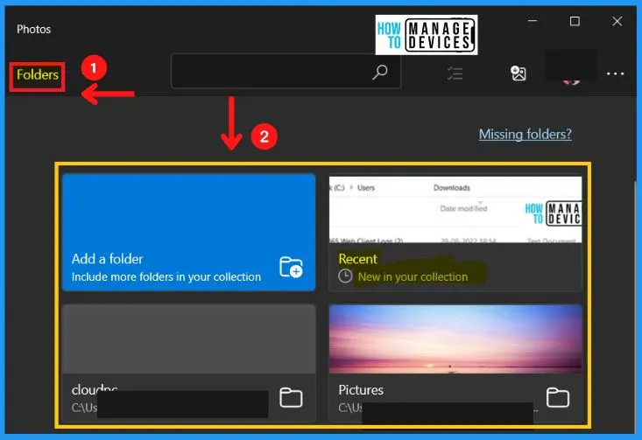642x440 pixels.
Task: Click the Import photos icon
Action: point(519,73)
